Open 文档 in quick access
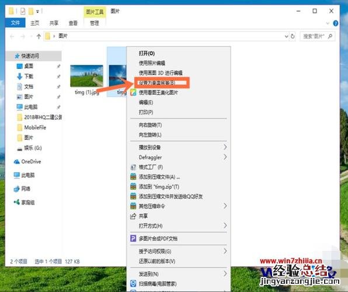The width and height of the screenshot is (348, 292). click(x=29, y=86)
